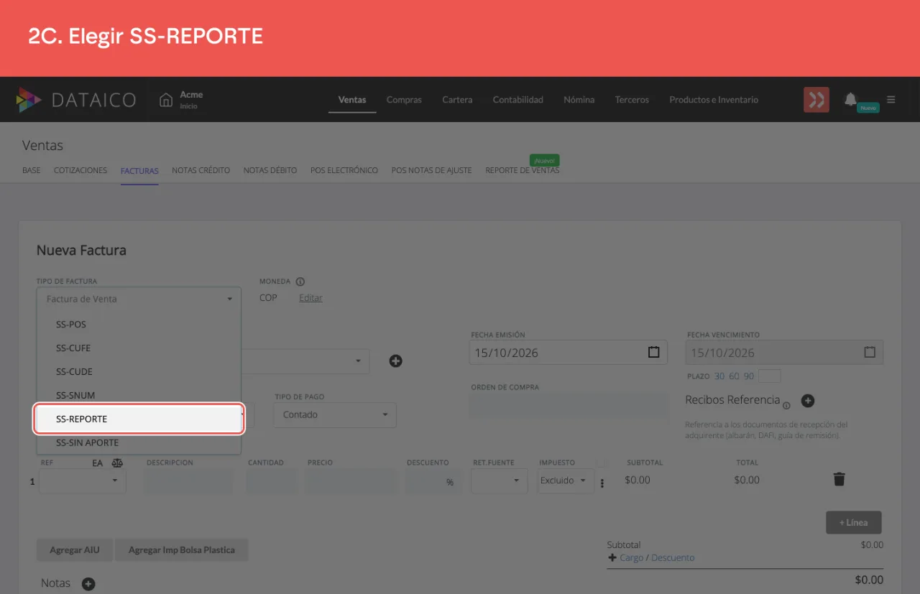Open the Fecha Emisión calendar icon
The height and width of the screenshot is (594, 920).
tap(653, 353)
